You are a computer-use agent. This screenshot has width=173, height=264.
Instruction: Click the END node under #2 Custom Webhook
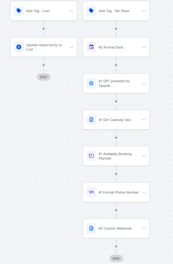click(116, 258)
